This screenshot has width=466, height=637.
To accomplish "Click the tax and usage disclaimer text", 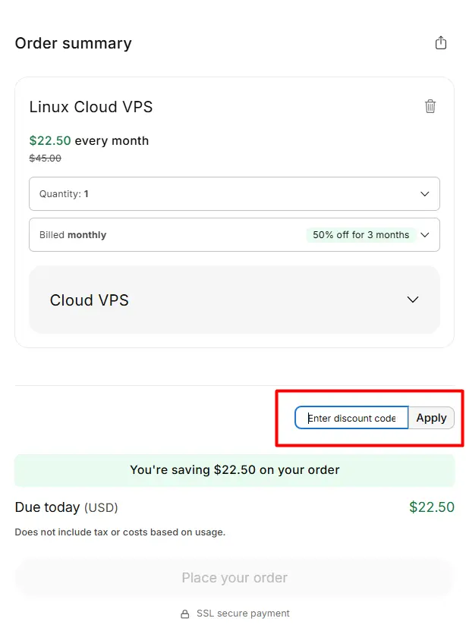I will tap(120, 532).
